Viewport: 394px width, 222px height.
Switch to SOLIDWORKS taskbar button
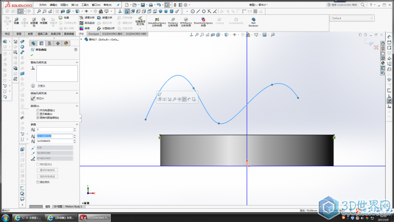(x=95, y=218)
